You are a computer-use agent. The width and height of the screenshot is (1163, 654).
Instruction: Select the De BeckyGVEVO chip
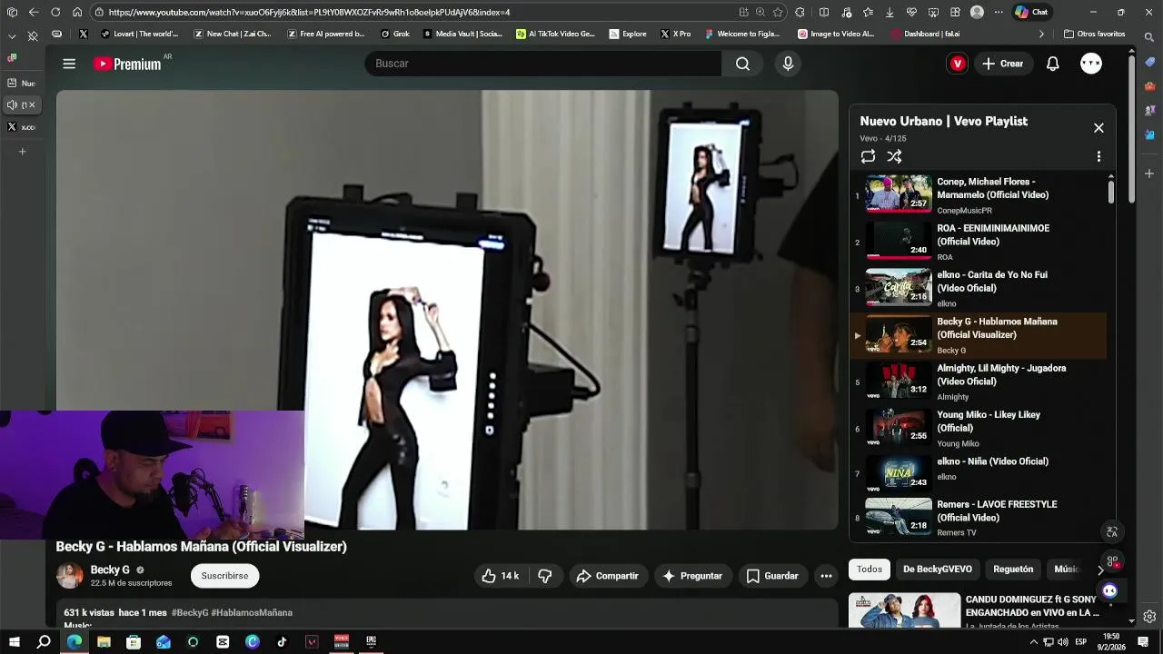pos(938,570)
